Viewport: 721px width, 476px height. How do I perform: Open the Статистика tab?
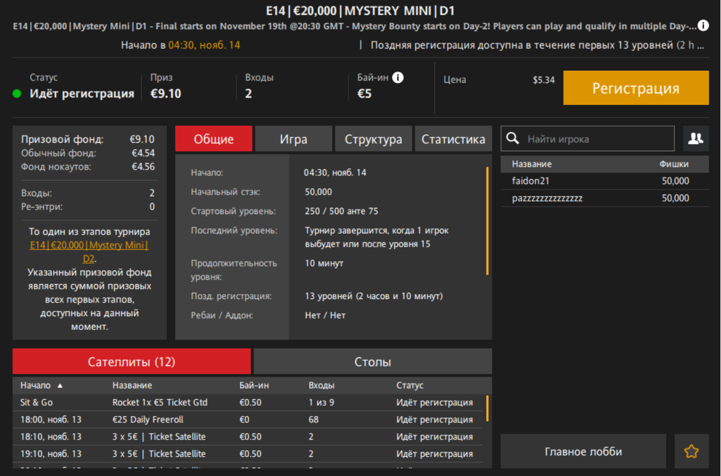coord(453,139)
